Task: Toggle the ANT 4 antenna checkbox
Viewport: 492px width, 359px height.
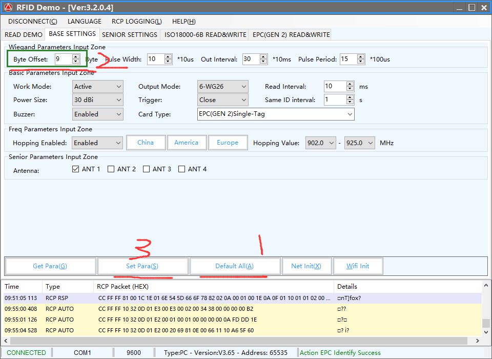Action: [182, 169]
